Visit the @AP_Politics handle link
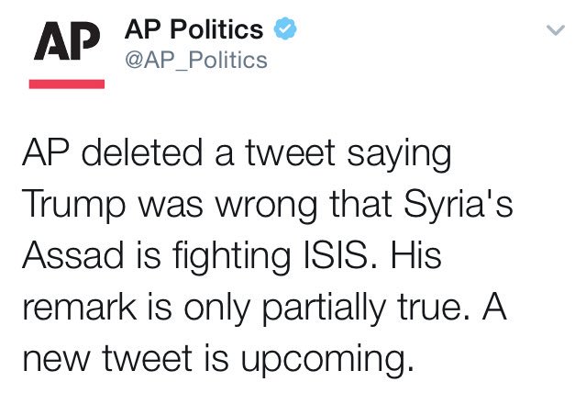Image resolution: width=586 pixels, height=393 pixels. pos(195,61)
